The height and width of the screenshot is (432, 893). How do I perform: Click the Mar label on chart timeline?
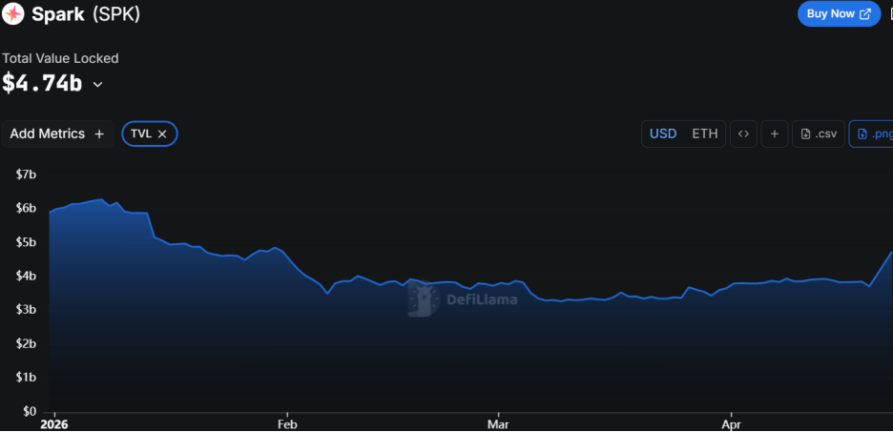click(496, 423)
